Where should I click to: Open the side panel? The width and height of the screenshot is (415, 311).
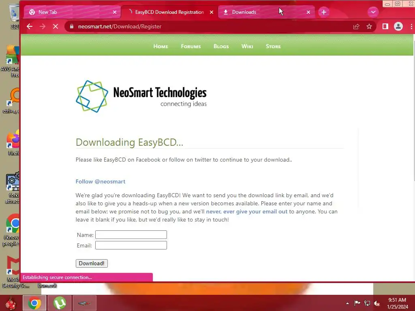pos(385,26)
